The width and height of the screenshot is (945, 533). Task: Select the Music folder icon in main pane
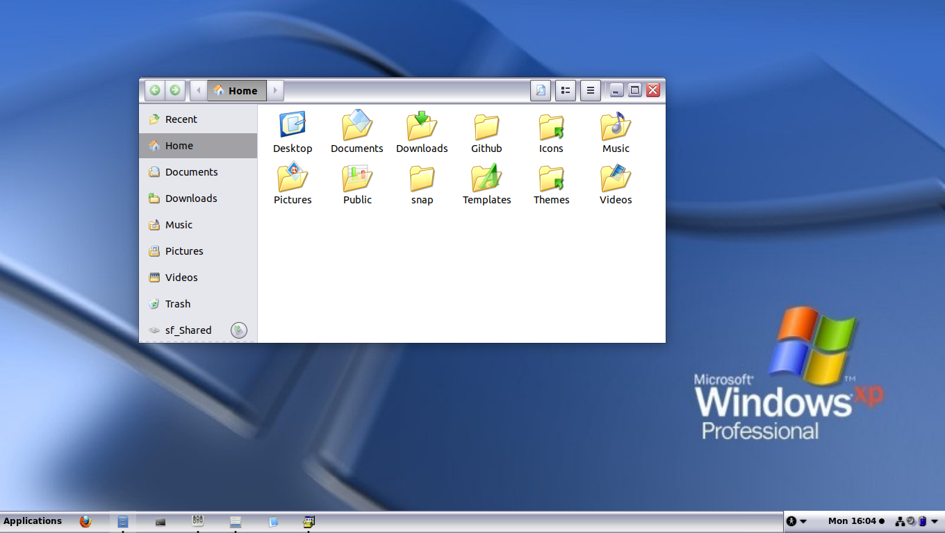tap(616, 126)
